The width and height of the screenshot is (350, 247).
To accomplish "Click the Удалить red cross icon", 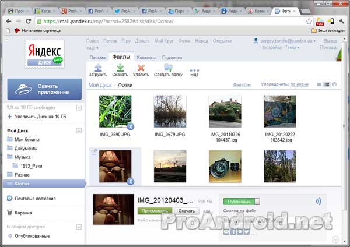I will pyautogui.click(x=141, y=68).
